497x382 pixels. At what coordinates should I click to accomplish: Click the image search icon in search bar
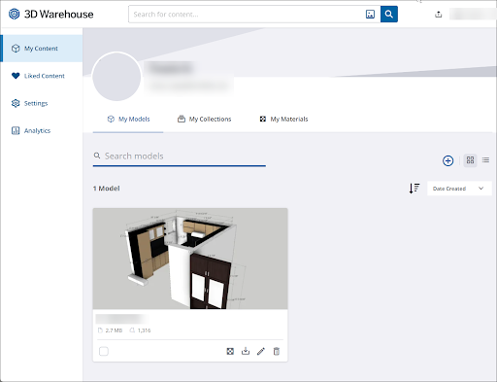370,15
